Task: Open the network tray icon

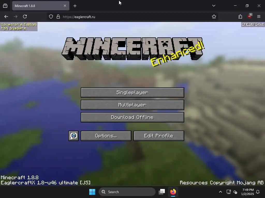Action: click(x=229, y=192)
